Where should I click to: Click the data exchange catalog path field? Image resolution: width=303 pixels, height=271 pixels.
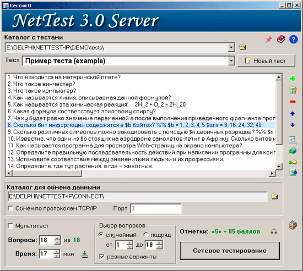(x=138, y=197)
